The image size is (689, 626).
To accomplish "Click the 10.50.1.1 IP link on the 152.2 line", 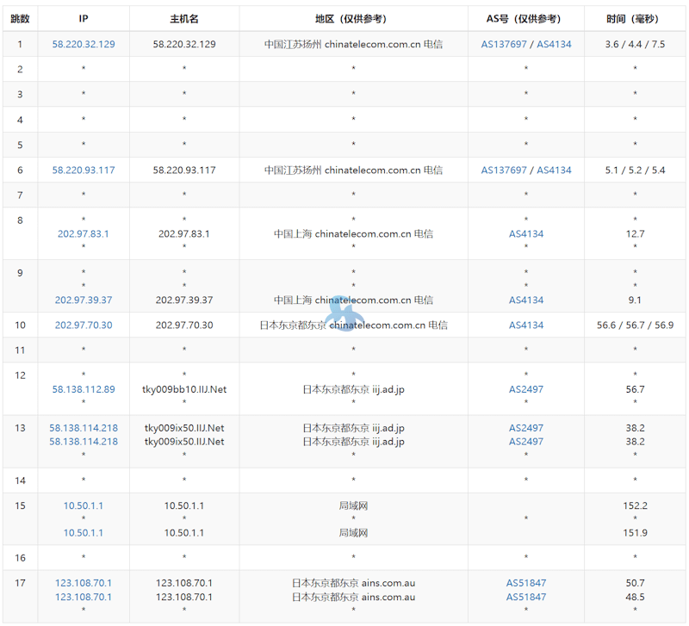I will pos(84,506).
